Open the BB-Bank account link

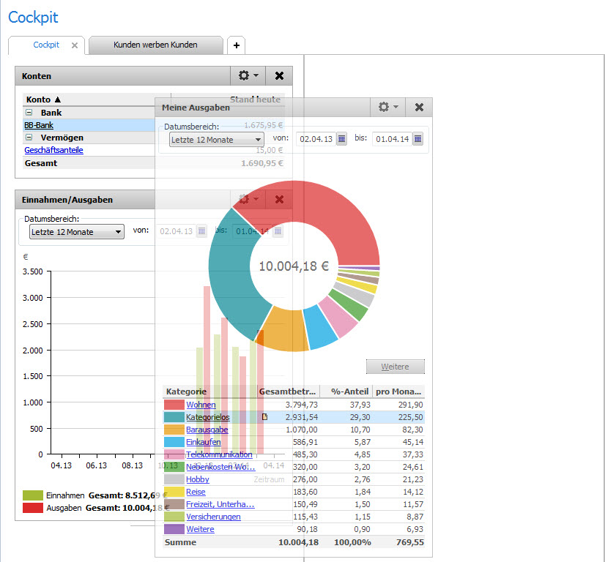coord(39,125)
